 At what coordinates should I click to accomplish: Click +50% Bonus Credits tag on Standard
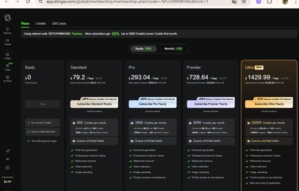click(x=100, y=99)
